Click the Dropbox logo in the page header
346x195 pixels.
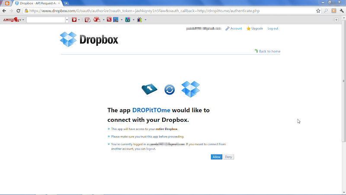pos(89,39)
